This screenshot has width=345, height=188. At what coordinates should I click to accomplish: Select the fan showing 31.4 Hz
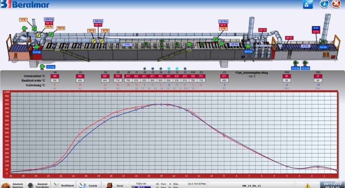(x=36, y=47)
